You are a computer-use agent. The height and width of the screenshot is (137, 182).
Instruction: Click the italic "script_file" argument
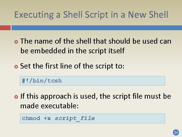pyautogui.click(x=75, y=118)
